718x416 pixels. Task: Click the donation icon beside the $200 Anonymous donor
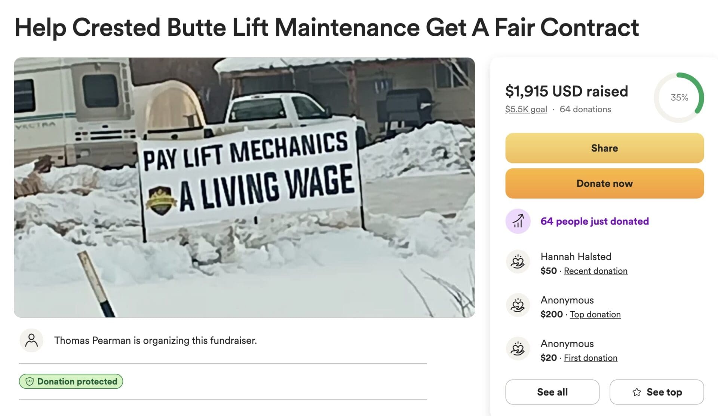(x=518, y=305)
